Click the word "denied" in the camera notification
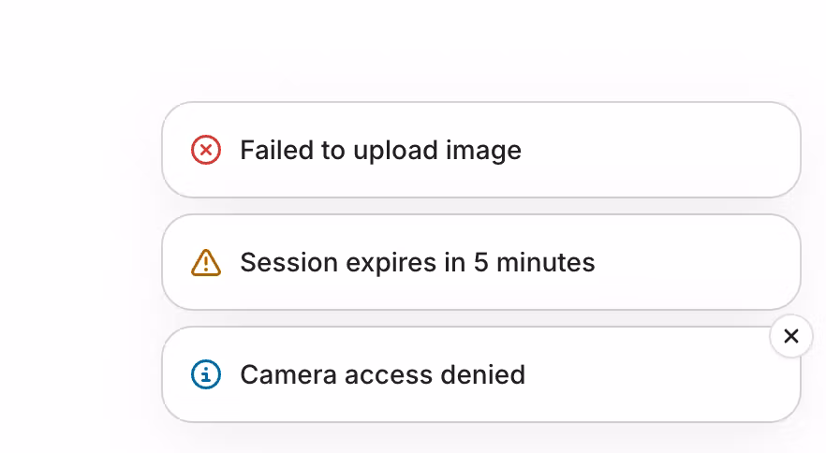Viewport: 826px width, 453px height. [x=483, y=374]
